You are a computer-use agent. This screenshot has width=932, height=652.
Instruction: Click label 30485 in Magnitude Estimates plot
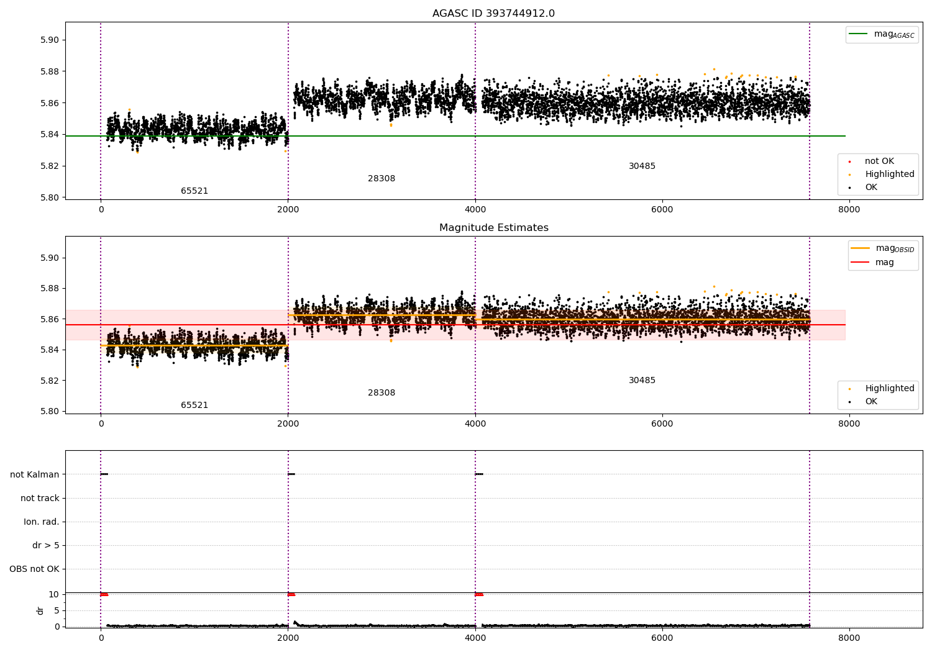point(642,381)
